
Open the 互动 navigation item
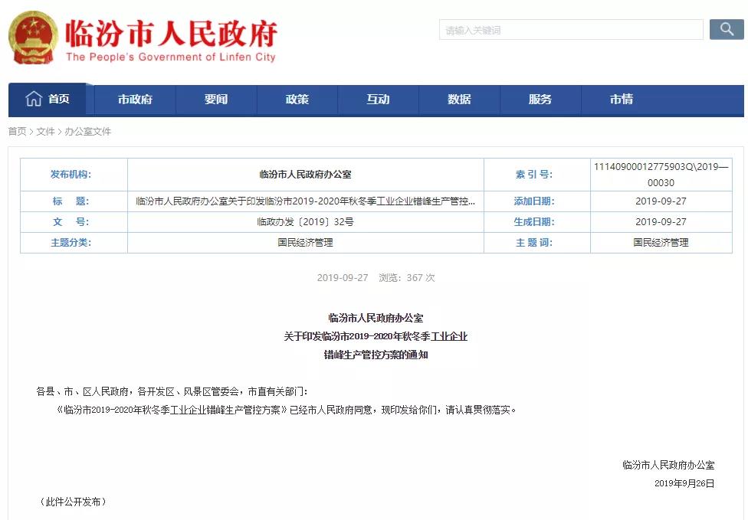(x=378, y=100)
